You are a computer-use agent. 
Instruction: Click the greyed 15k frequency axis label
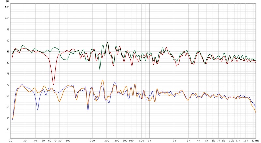(x=246, y=141)
